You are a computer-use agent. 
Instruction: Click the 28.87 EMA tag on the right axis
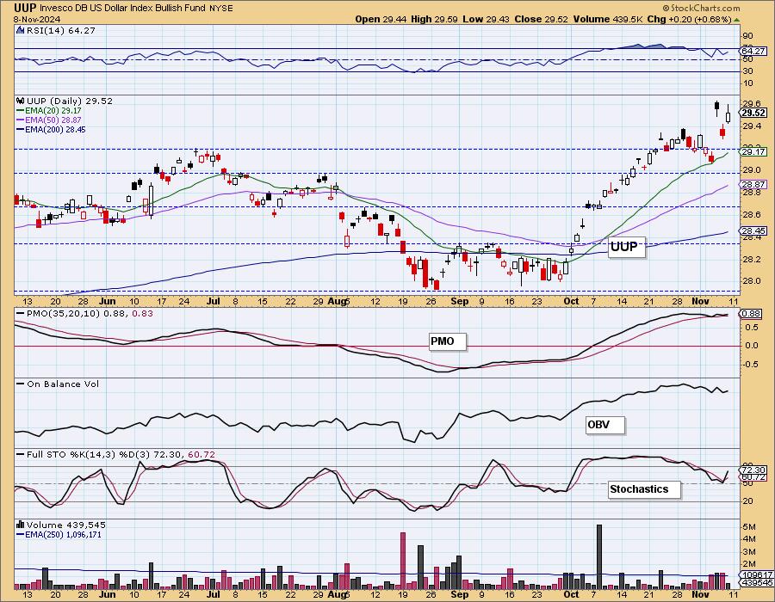(x=753, y=185)
